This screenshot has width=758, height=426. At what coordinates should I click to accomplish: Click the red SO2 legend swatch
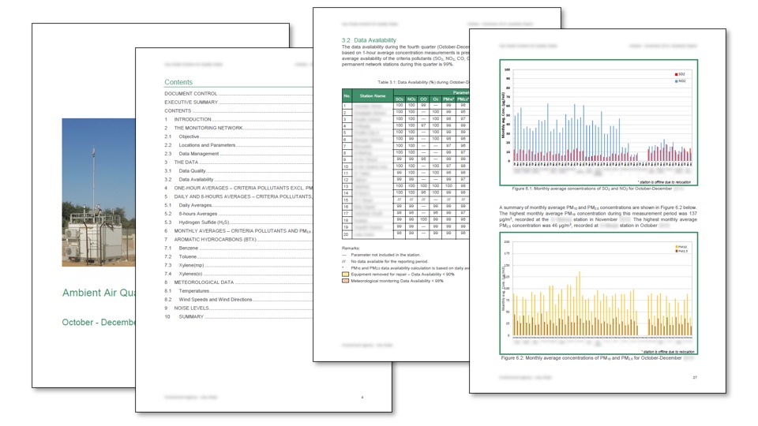coord(677,74)
